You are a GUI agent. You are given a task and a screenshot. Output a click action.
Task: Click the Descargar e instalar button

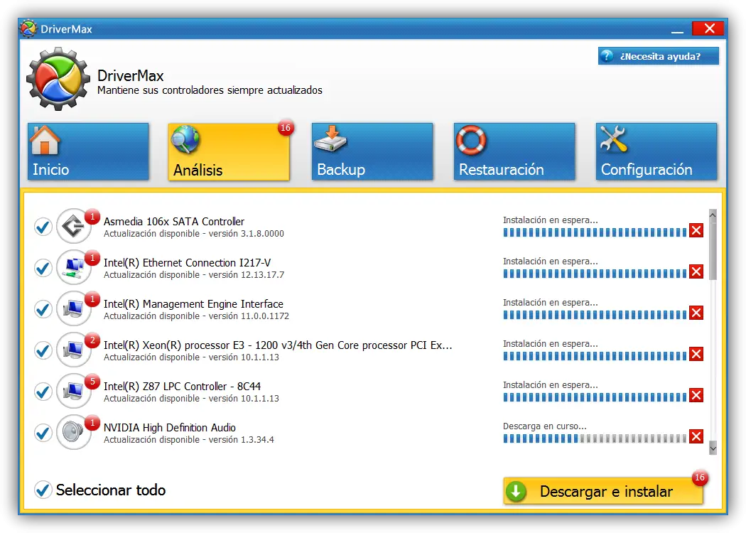pos(602,491)
